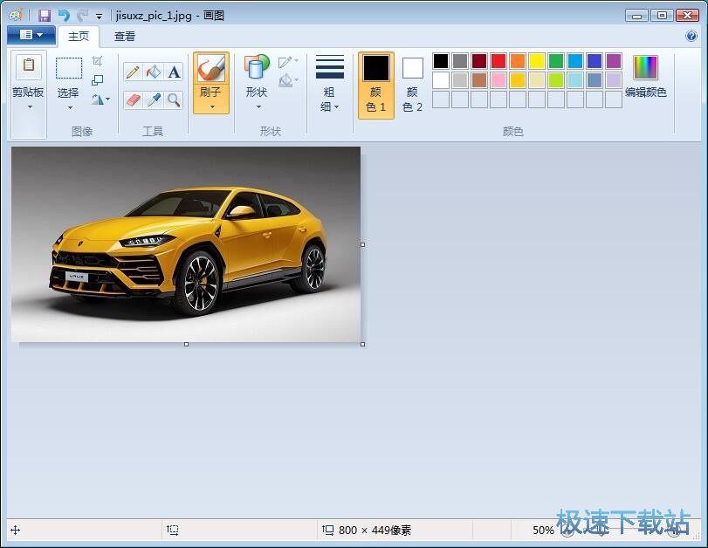Click the rectangular Select tool icon
The image size is (708, 548).
click(69, 68)
